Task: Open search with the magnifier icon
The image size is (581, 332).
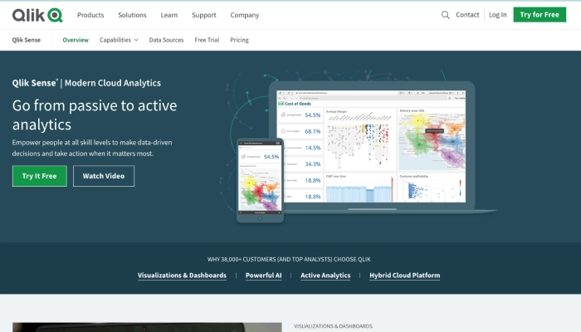Action: pos(446,15)
